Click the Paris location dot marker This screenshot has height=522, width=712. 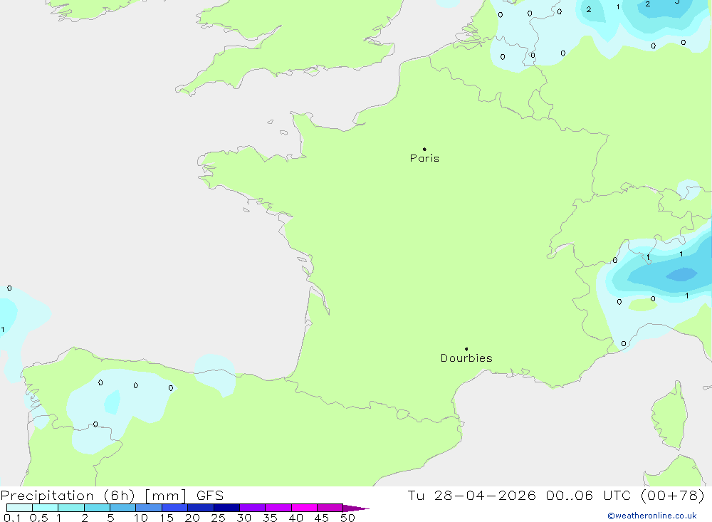tap(424, 149)
